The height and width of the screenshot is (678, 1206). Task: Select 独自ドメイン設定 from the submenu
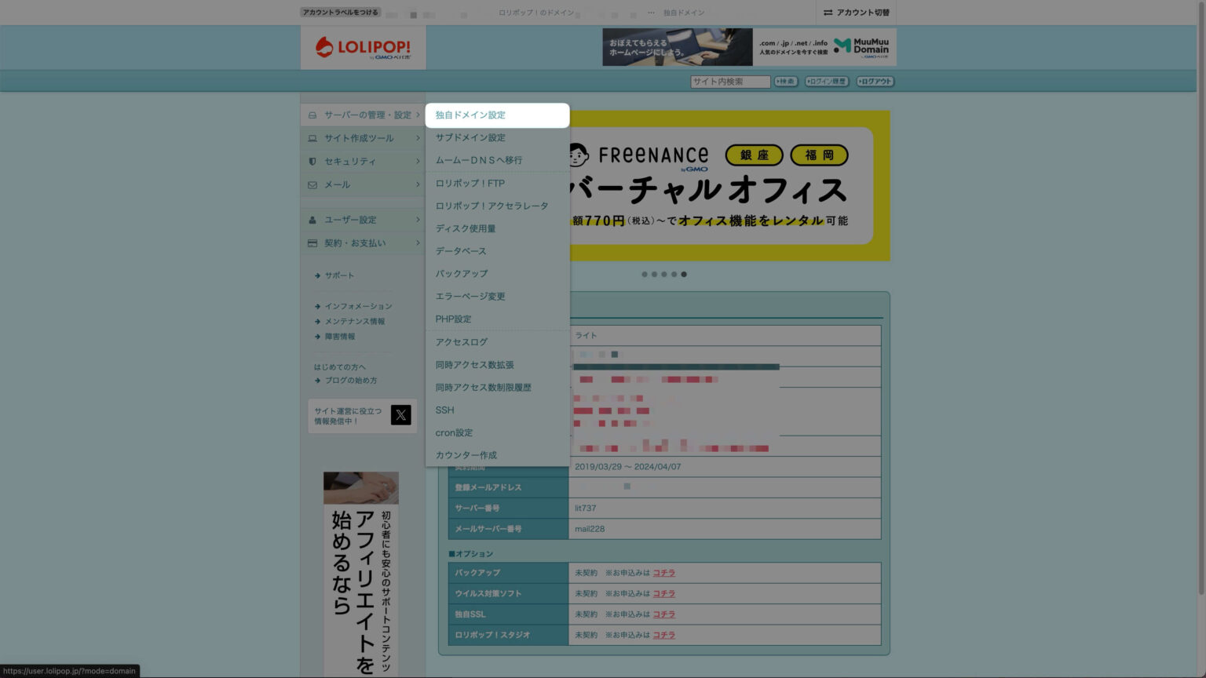point(469,115)
